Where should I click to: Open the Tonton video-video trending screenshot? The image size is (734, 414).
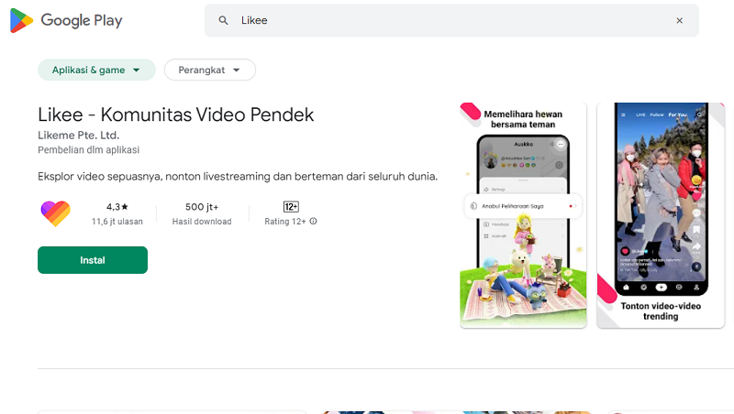661,215
